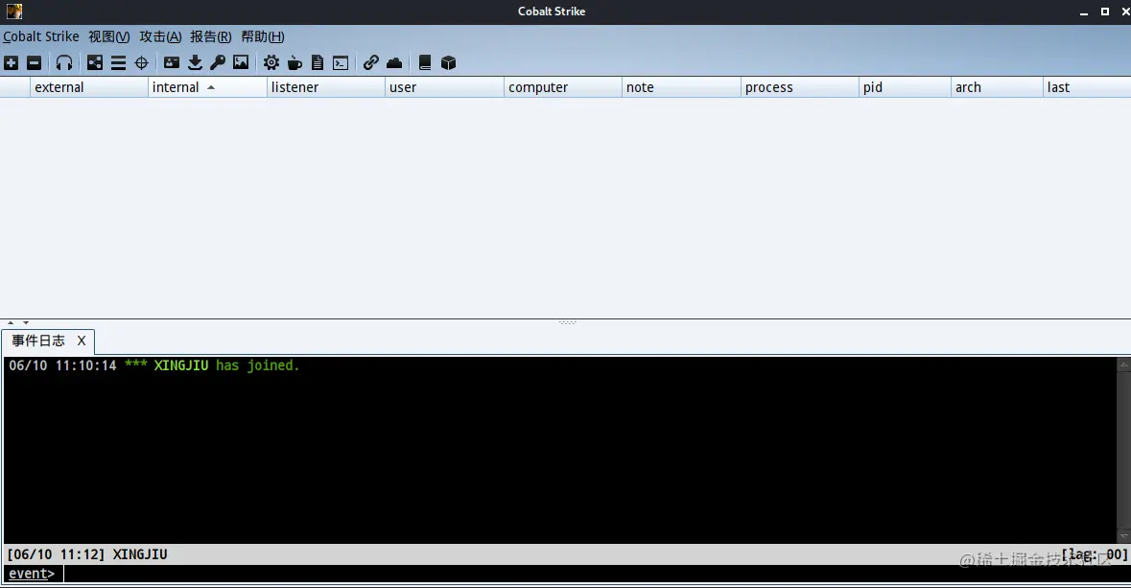The height and width of the screenshot is (588, 1131).
Task: Click the terminal scripted web delivery icon
Action: pos(341,62)
